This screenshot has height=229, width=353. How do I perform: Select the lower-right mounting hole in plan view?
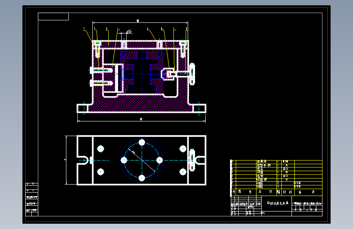183,172
